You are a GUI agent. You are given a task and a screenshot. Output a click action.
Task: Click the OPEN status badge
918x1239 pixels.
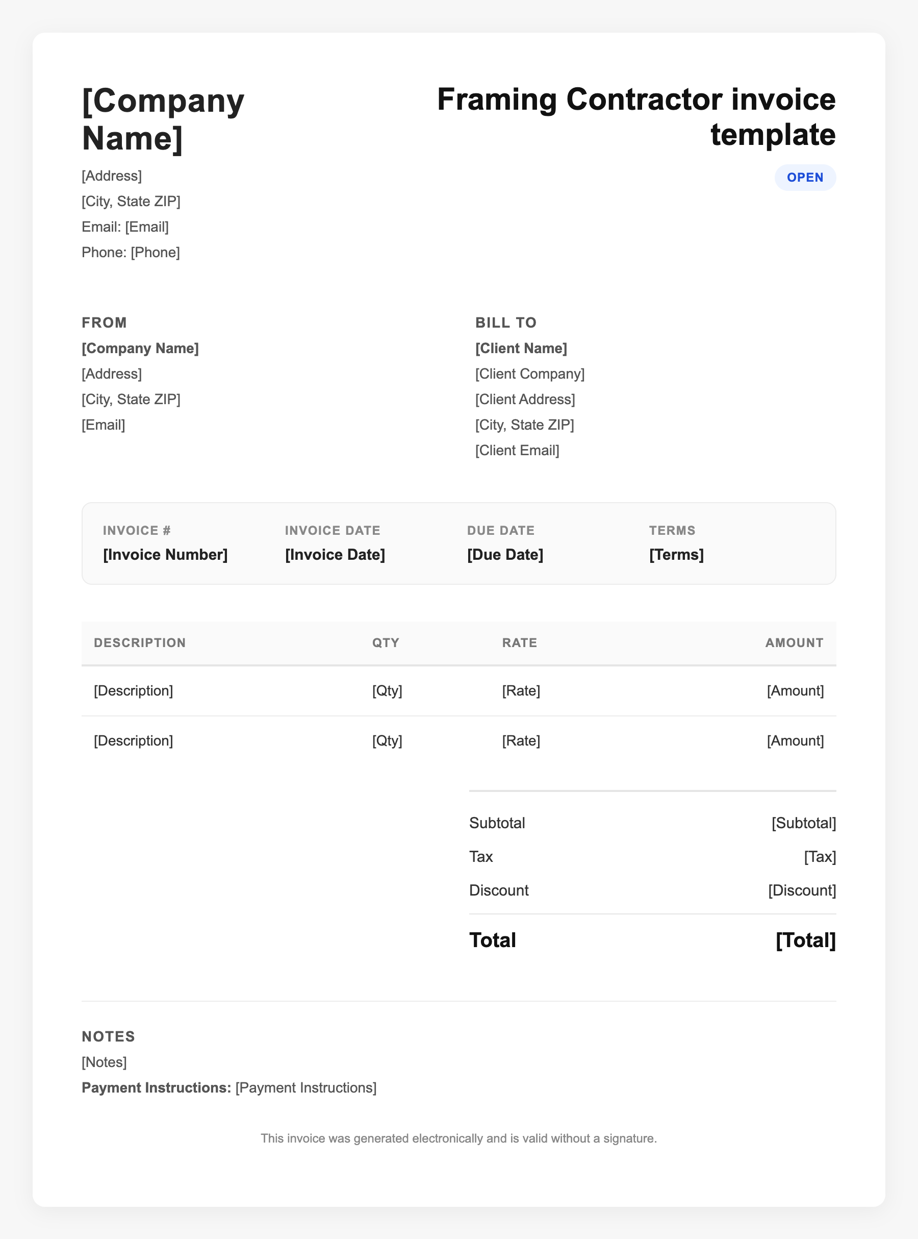coord(805,177)
